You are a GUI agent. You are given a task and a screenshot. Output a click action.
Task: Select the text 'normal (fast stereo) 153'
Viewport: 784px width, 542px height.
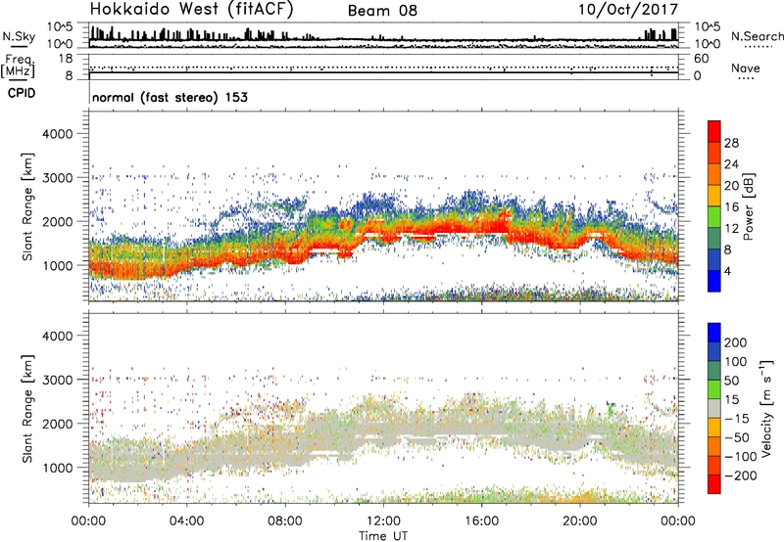coord(170,97)
